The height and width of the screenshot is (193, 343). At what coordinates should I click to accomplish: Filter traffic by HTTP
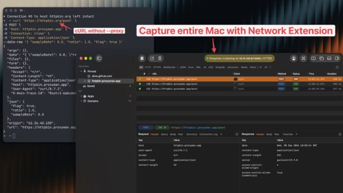[x=148, y=67]
